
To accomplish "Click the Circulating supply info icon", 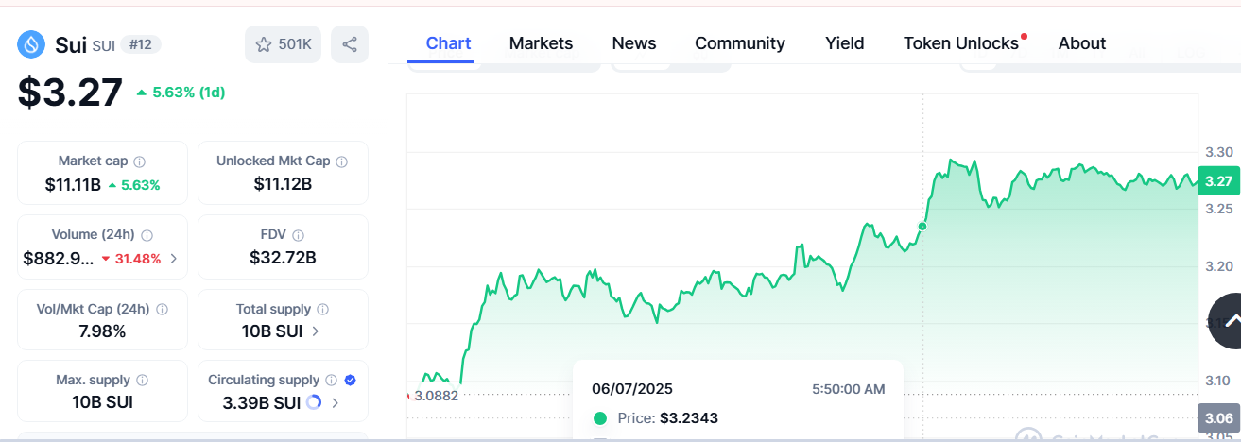I will 331,380.
